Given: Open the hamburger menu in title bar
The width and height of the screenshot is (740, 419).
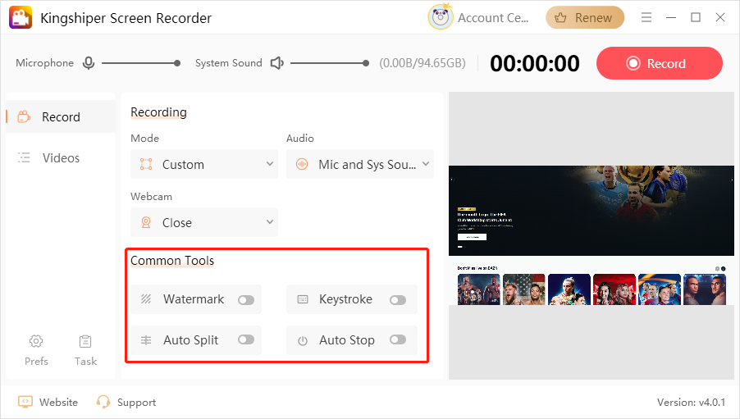Looking at the screenshot, I should (646, 17).
